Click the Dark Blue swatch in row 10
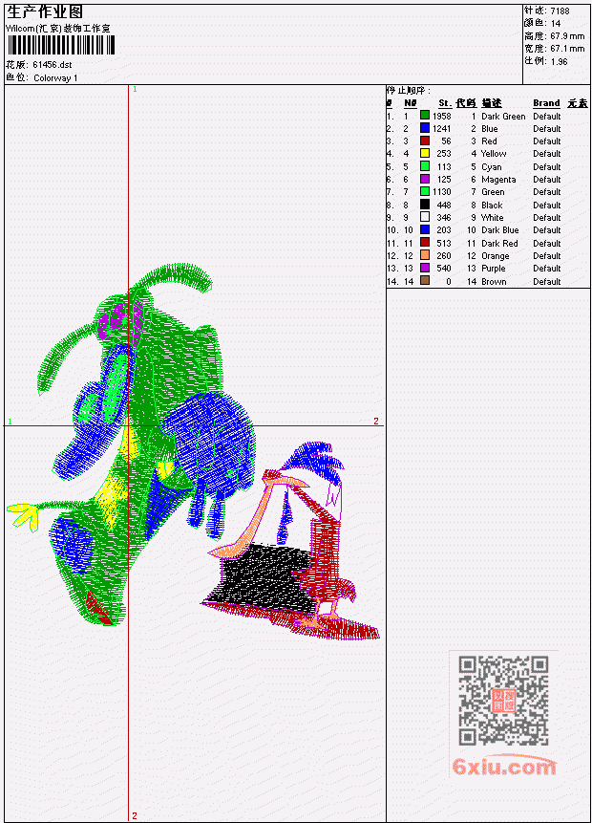592x823 pixels. 425,230
